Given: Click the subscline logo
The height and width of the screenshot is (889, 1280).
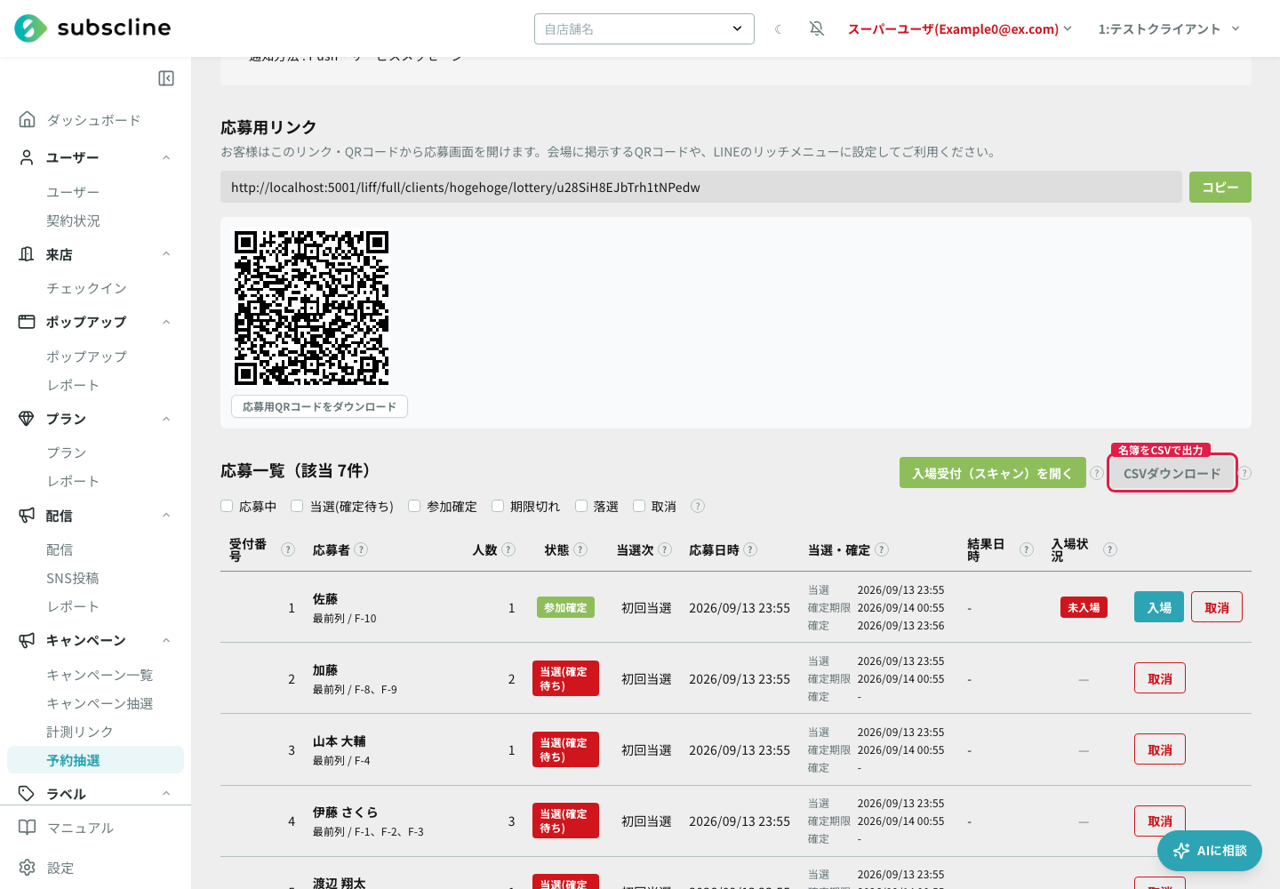Looking at the screenshot, I should click(x=92, y=28).
